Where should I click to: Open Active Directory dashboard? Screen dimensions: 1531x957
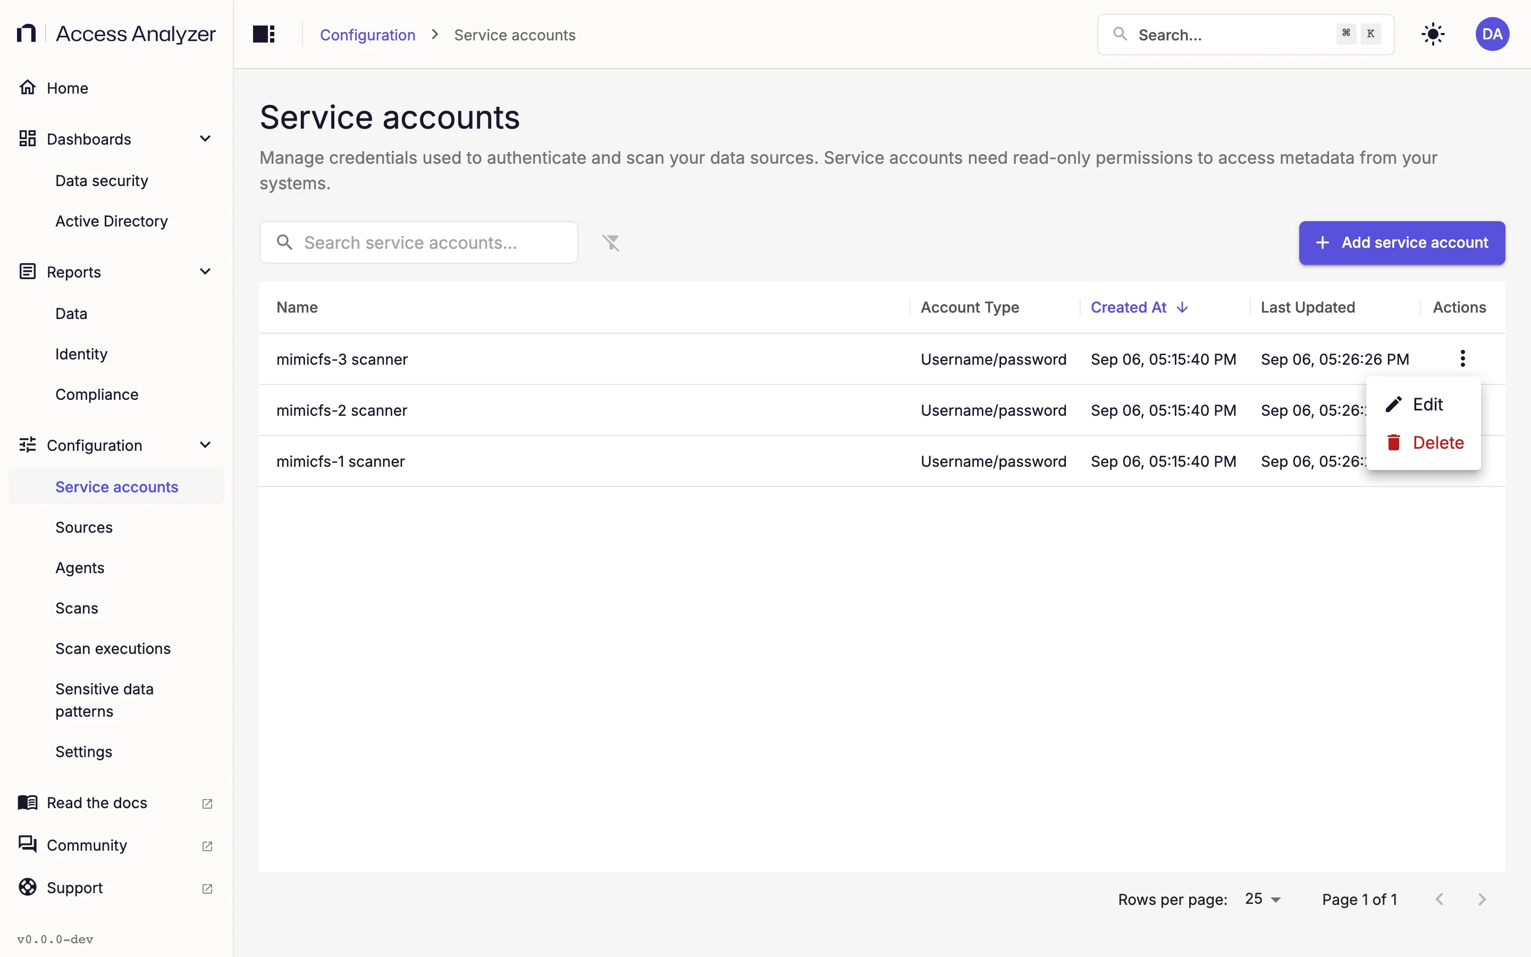click(x=111, y=222)
